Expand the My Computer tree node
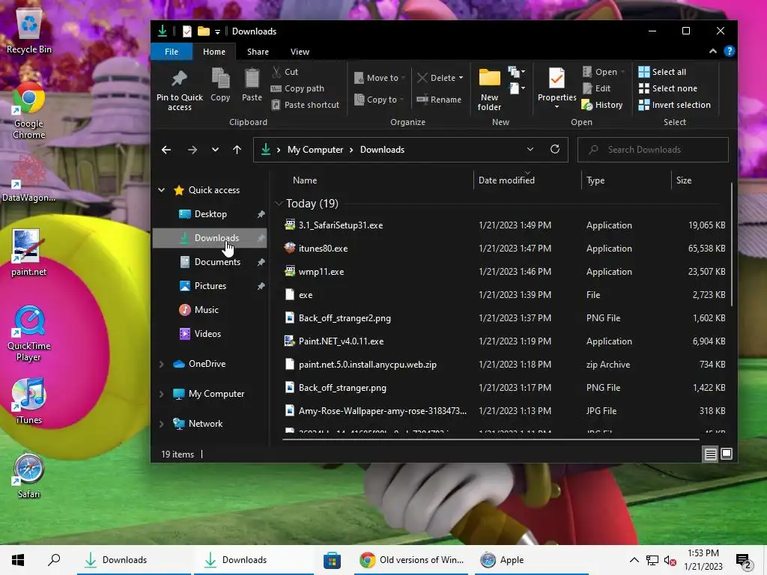The width and height of the screenshot is (767, 575). 162,394
